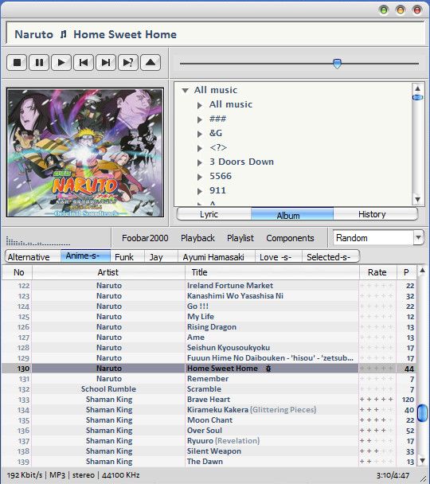Click the Open/eject triangle button
The width and height of the screenshot is (430, 484).
pyautogui.click(x=150, y=63)
